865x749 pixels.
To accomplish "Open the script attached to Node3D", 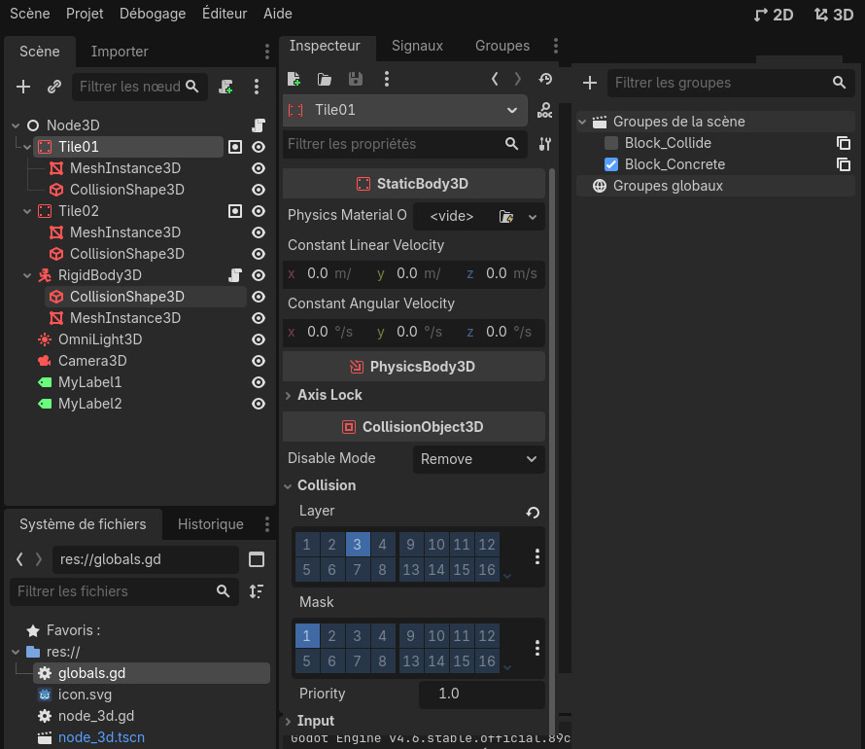I will (259, 125).
